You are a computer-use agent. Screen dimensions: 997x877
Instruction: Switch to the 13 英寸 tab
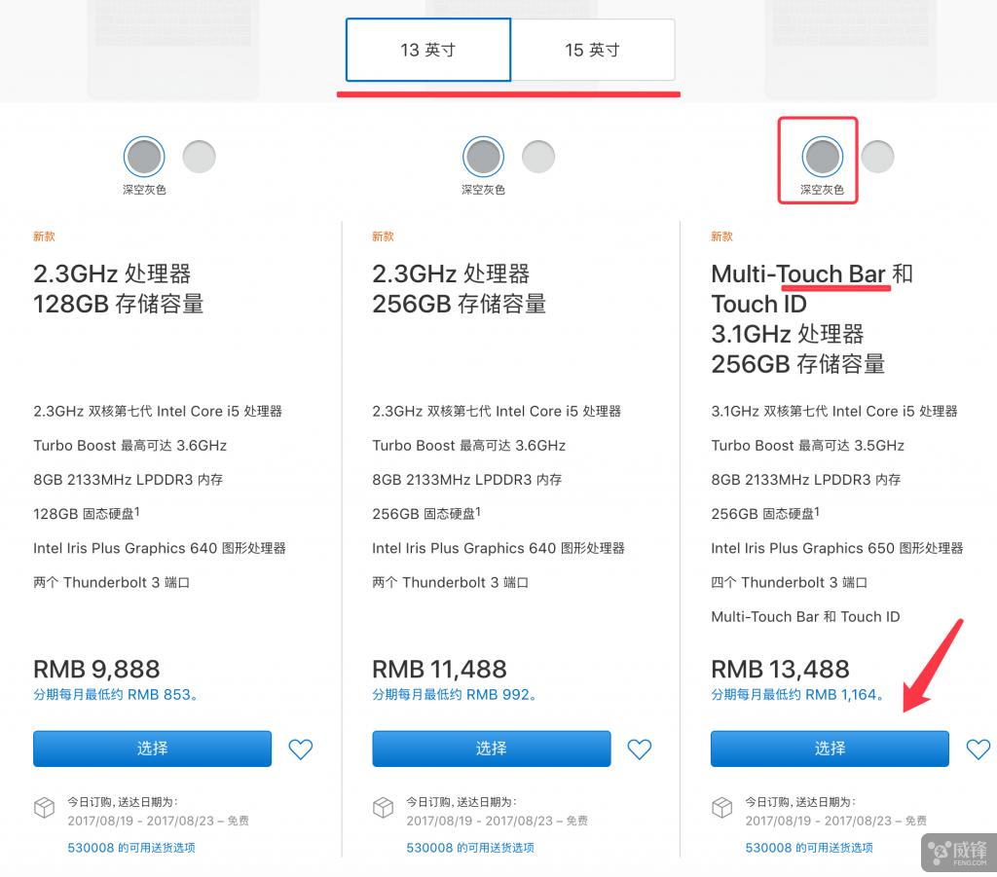(x=427, y=50)
